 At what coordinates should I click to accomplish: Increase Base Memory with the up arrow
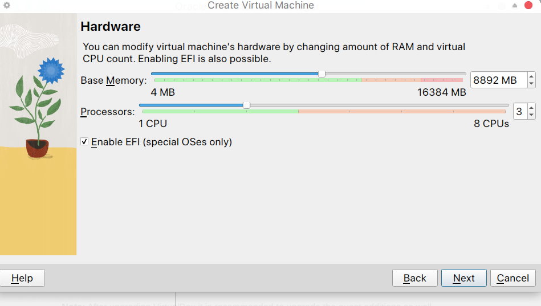tap(531, 76)
